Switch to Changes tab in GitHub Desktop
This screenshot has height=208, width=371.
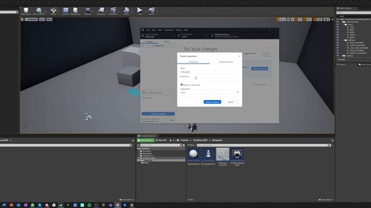(150, 42)
